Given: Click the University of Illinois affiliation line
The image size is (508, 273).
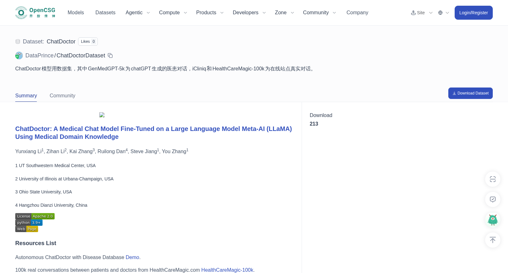Looking at the screenshot, I should click(64, 179).
